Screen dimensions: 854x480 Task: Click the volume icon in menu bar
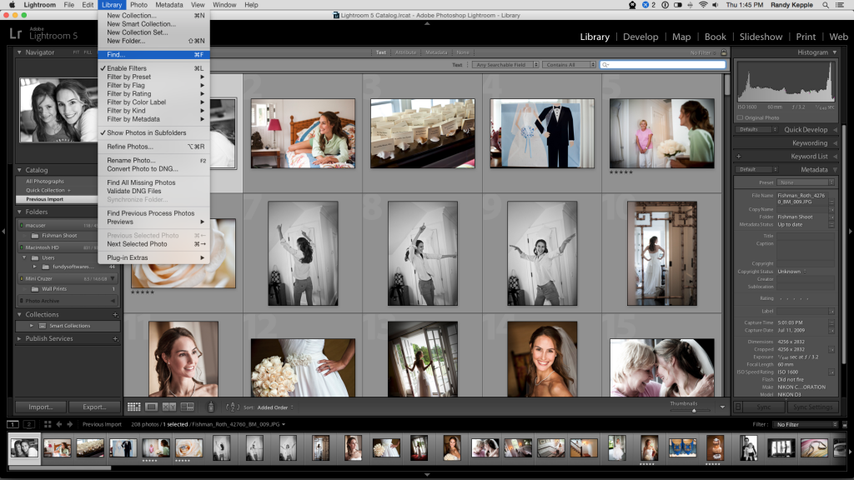[x=715, y=5]
